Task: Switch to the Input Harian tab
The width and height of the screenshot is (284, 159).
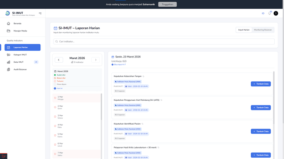Action: [244, 30]
